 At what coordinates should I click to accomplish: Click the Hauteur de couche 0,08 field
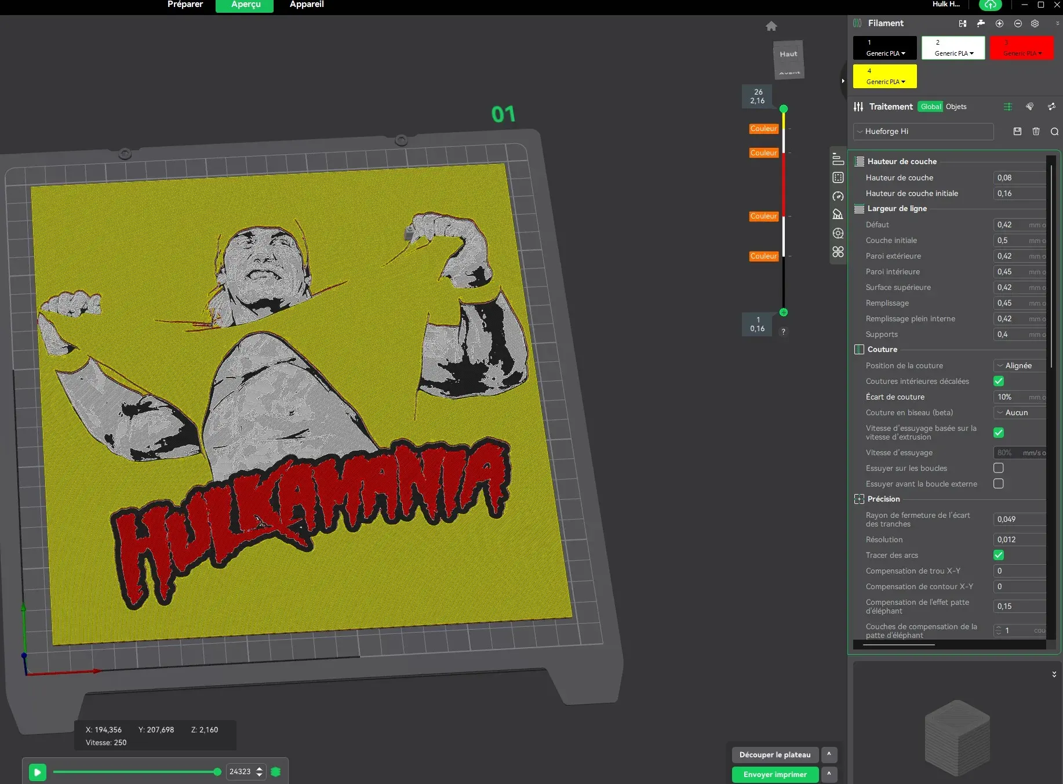point(1020,178)
